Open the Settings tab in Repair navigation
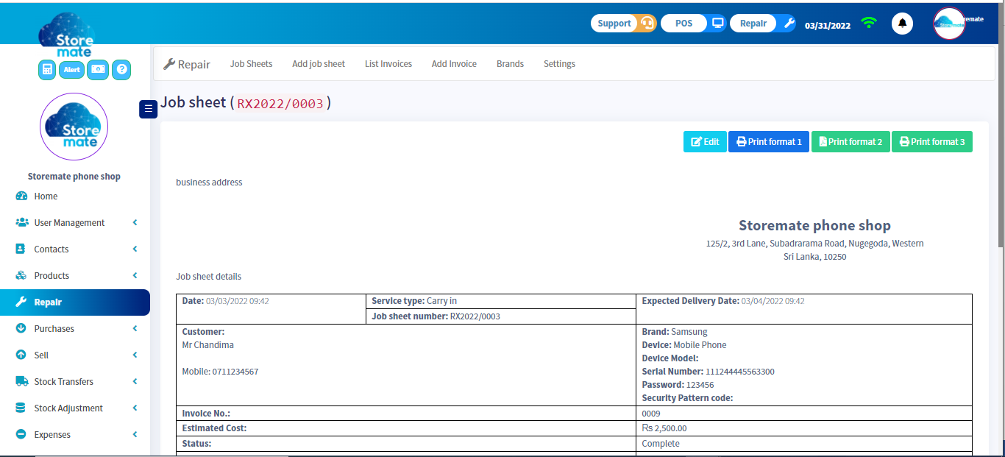Viewport: 1005px width, 457px height. [559, 64]
